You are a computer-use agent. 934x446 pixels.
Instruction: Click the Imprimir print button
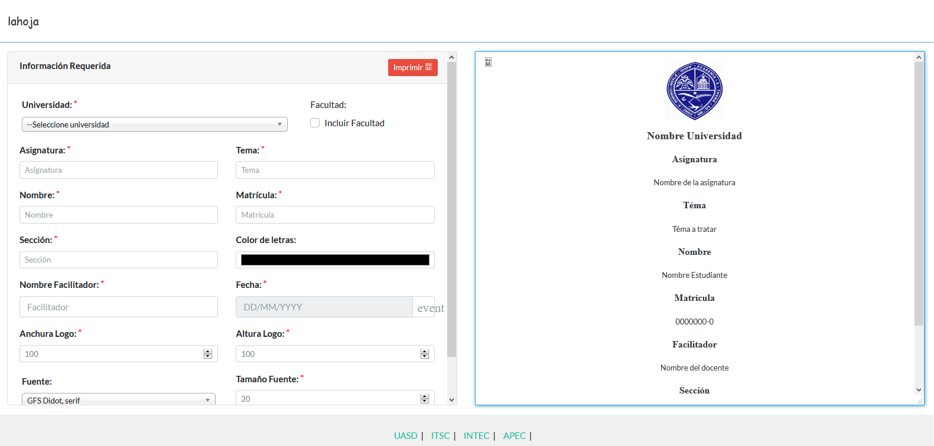tap(412, 67)
